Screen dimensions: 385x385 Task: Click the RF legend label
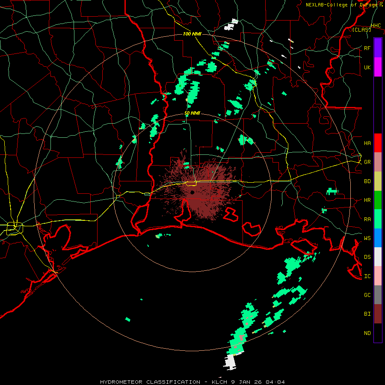click(x=367, y=48)
